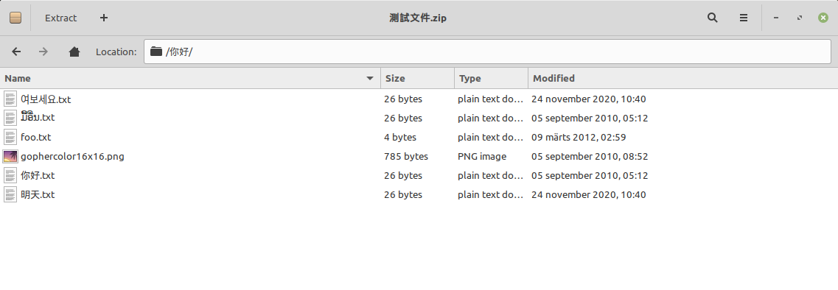Minimize the archive window
The height and width of the screenshot is (290, 838).
click(776, 18)
